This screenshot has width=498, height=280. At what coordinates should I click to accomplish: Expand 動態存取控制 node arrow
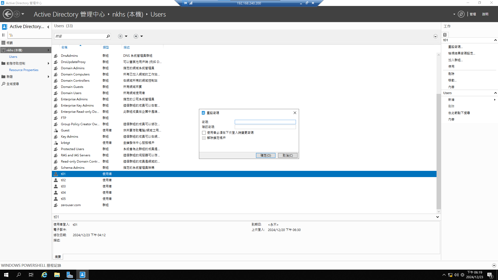coord(48,64)
